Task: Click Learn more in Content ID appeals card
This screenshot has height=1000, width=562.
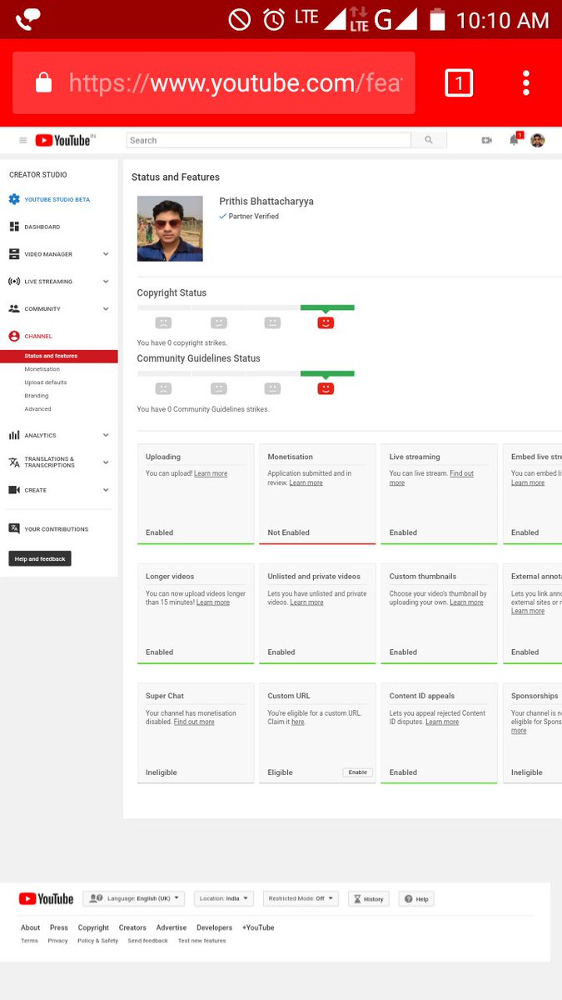Action: click(x=442, y=722)
